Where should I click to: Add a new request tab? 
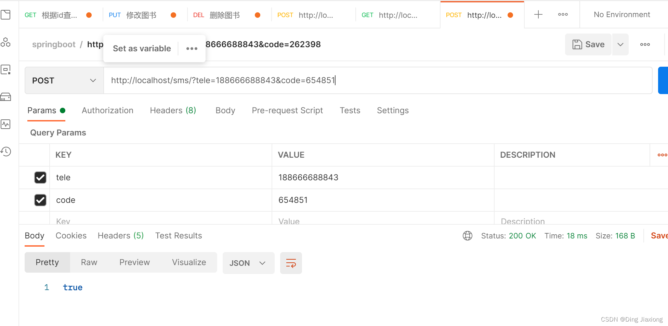click(x=538, y=14)
